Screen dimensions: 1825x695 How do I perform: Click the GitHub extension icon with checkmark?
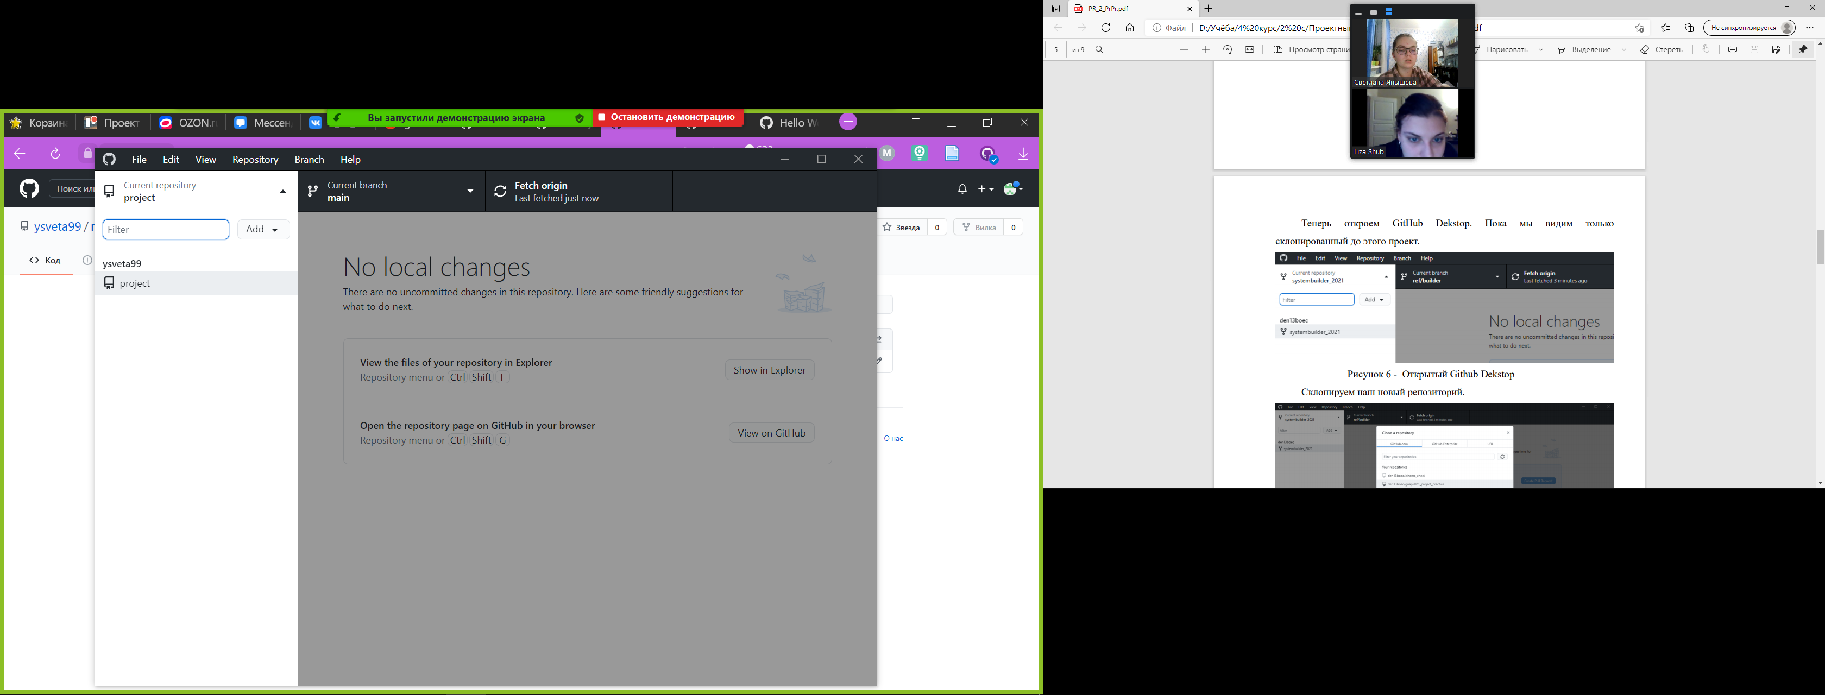point(989,154)
